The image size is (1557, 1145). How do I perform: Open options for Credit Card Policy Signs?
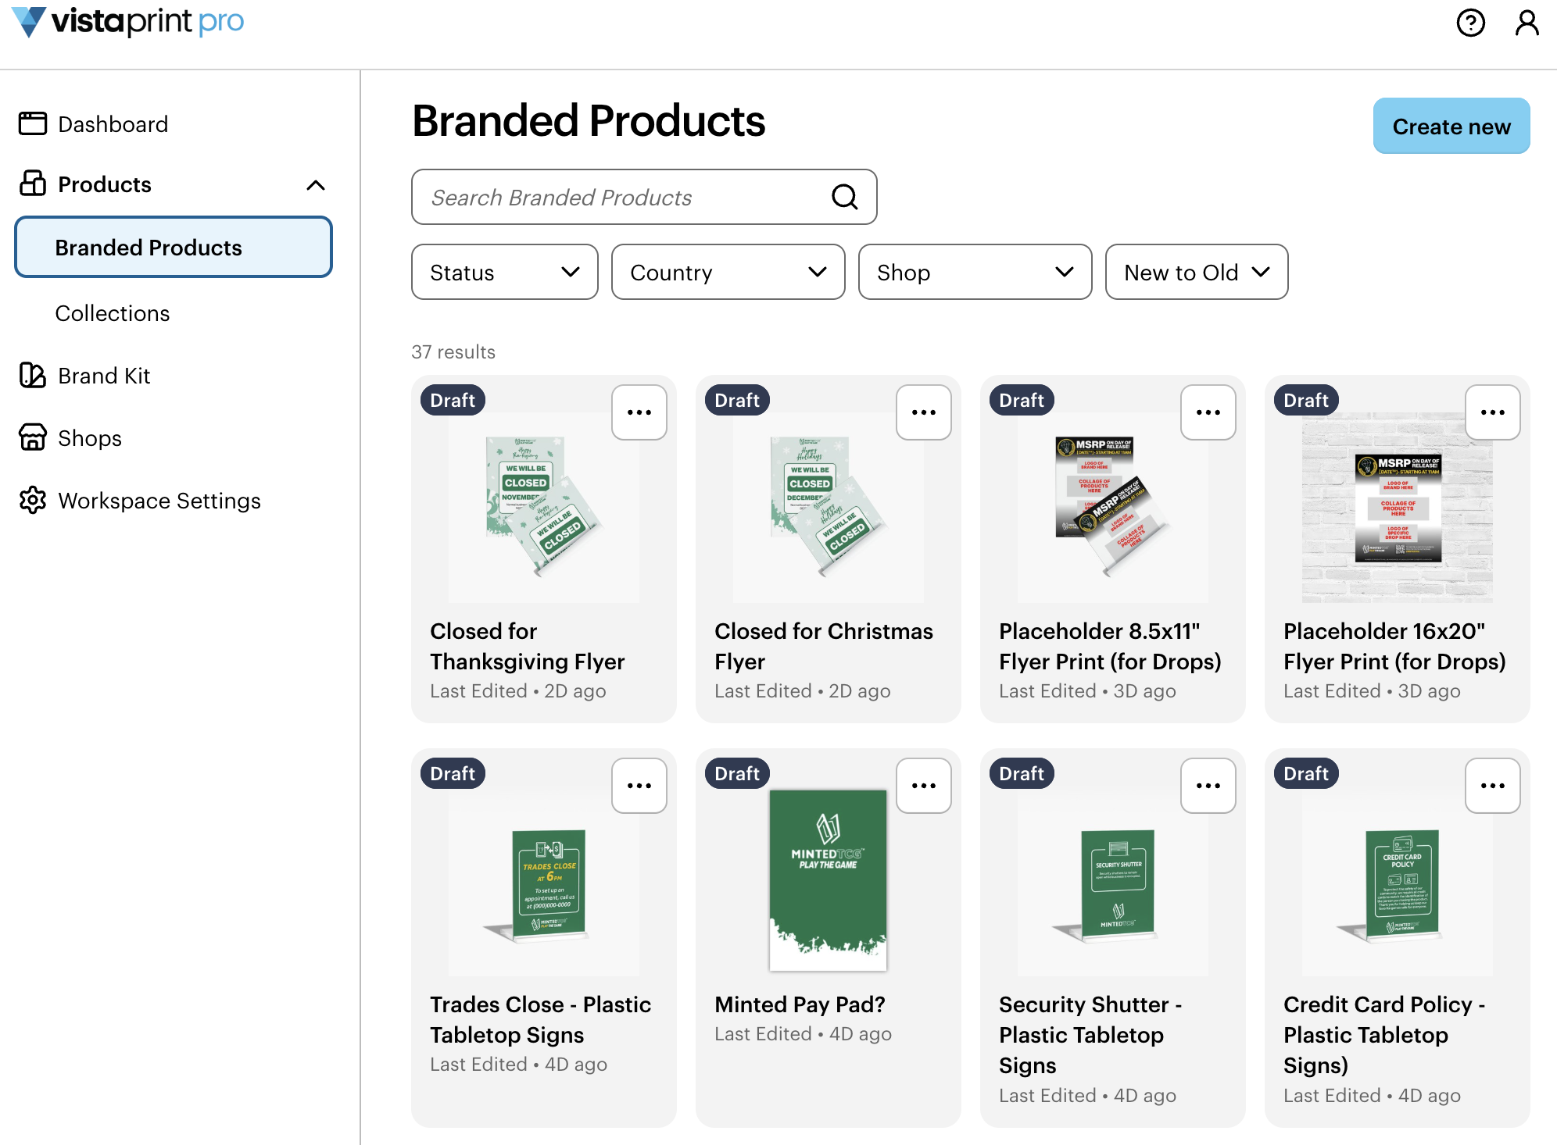point(1493,786)
